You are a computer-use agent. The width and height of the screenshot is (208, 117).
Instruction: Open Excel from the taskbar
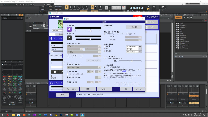pos(40,115)
